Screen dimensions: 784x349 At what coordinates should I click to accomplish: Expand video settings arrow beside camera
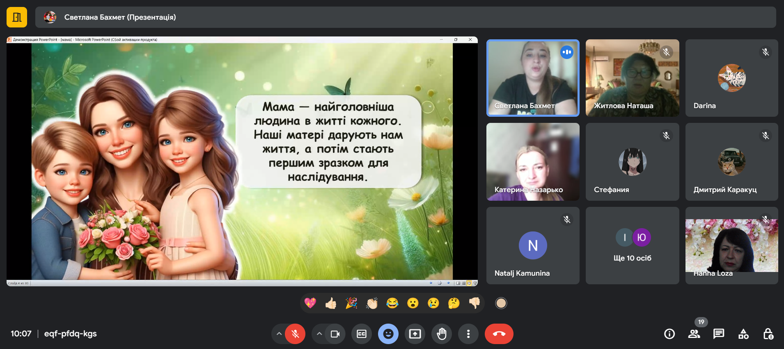(319, 334)
